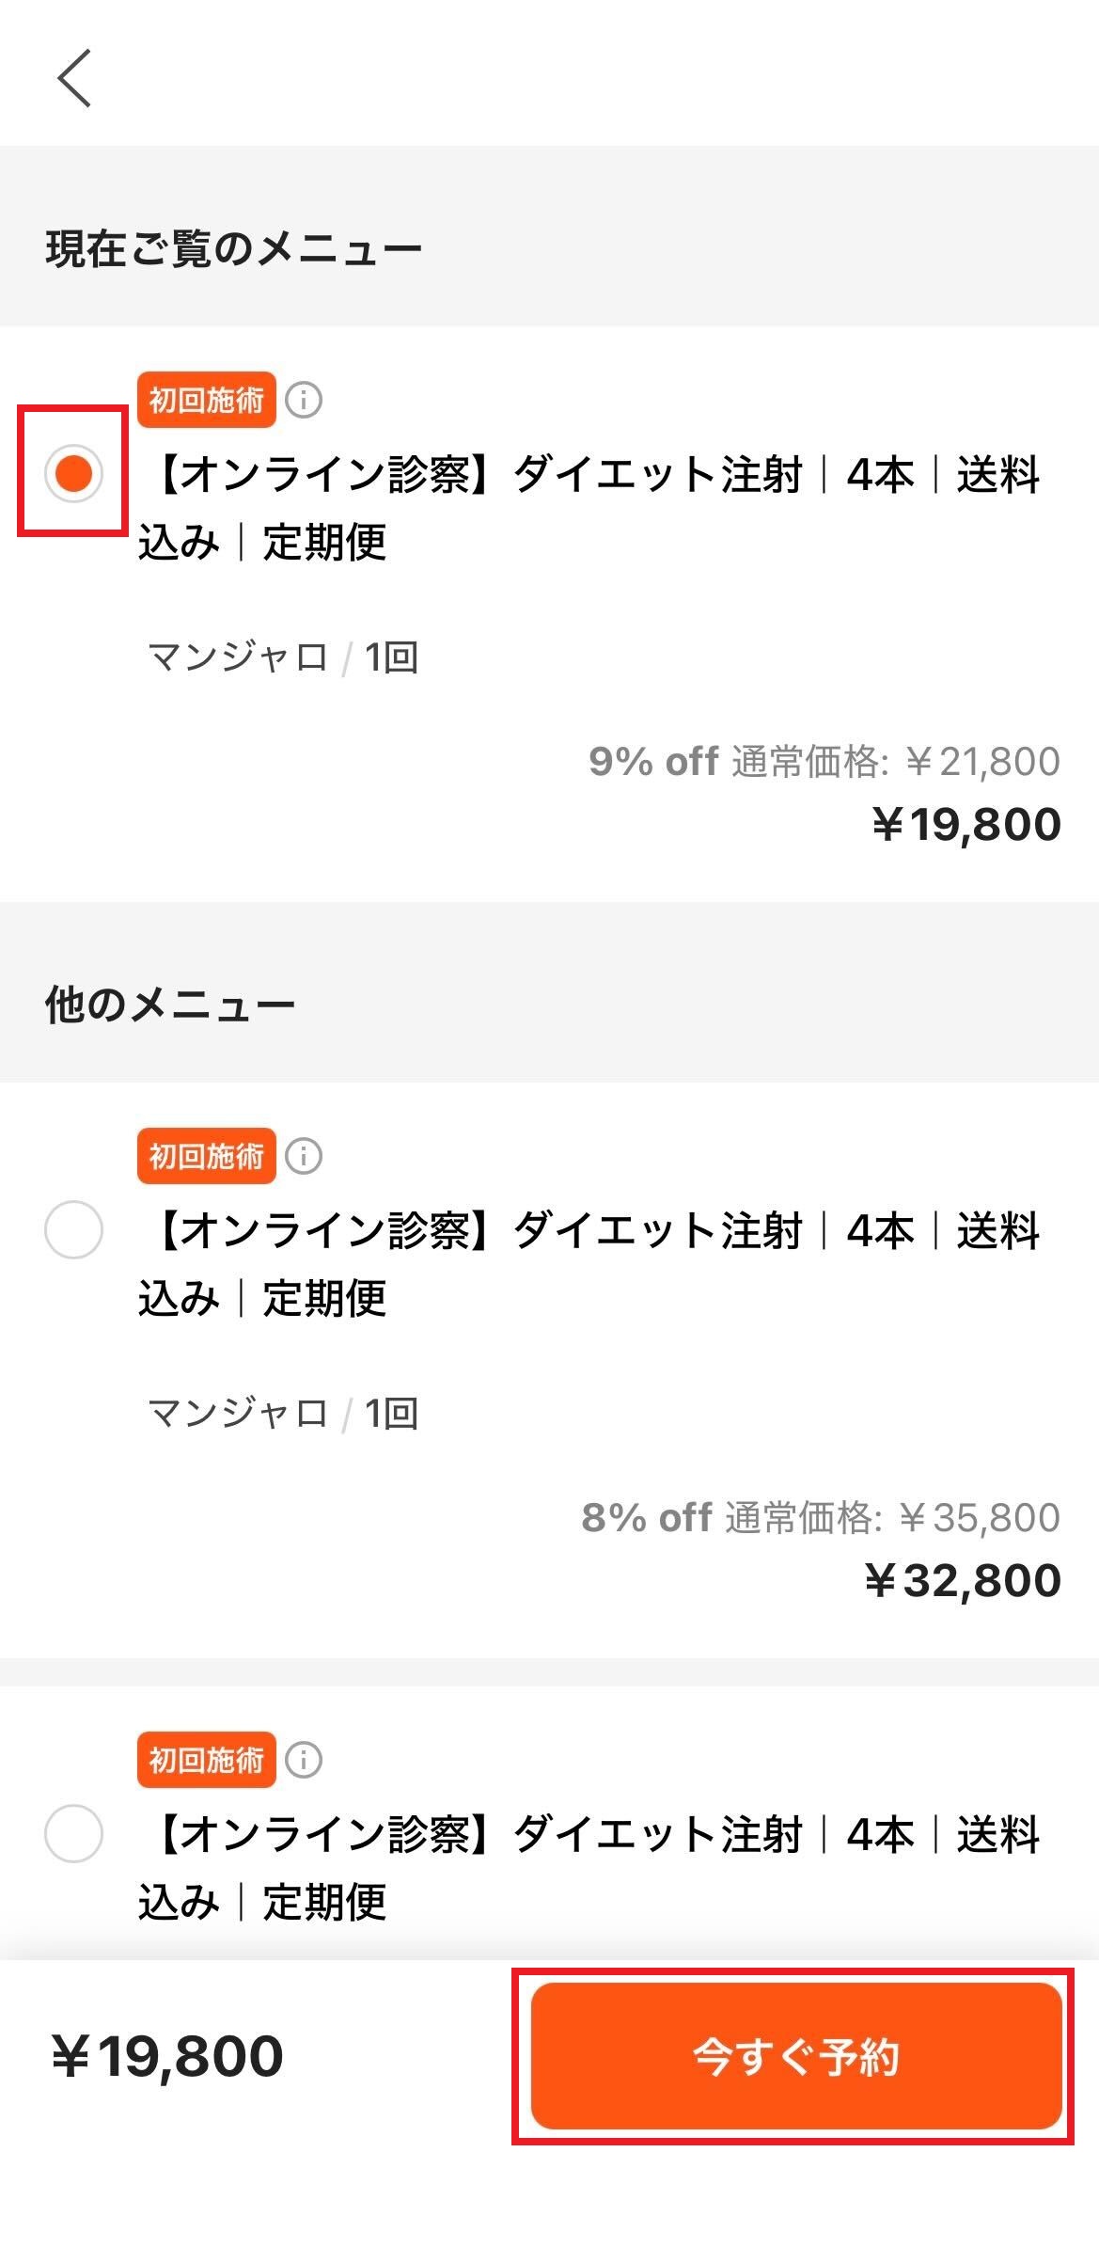
Task: Tap the 8% off 通常価格 ¥35,800 text
Action: click(x=820, y=1517)
